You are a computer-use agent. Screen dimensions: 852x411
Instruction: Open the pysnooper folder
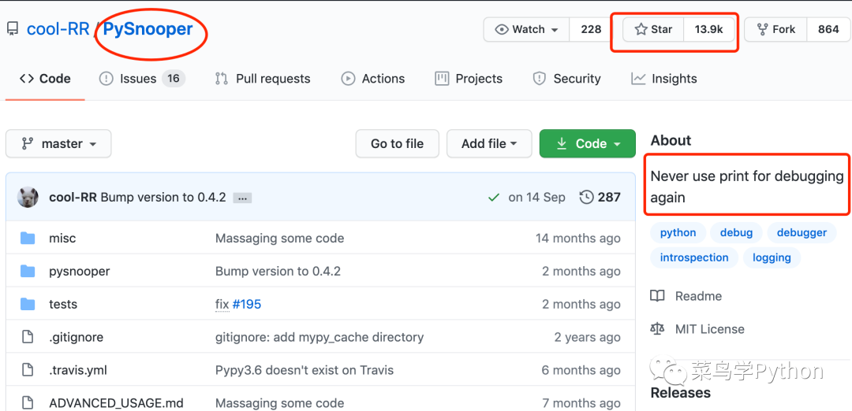pos(80,271)
